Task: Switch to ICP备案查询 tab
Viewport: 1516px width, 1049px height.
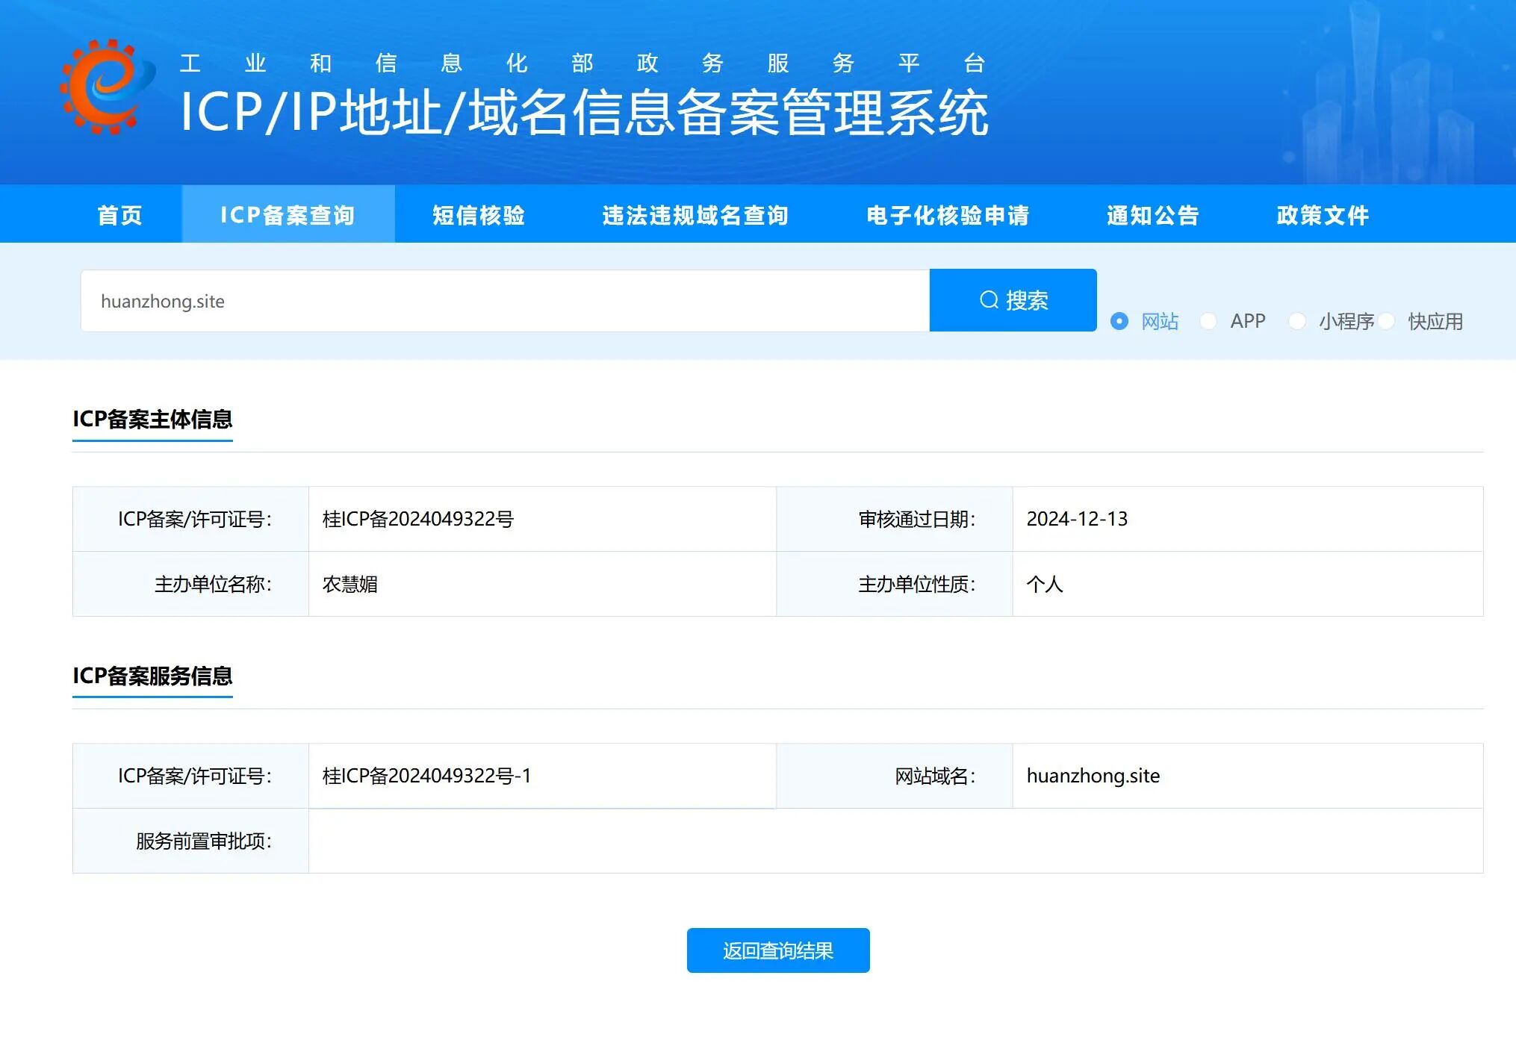Action: point(288,215)
